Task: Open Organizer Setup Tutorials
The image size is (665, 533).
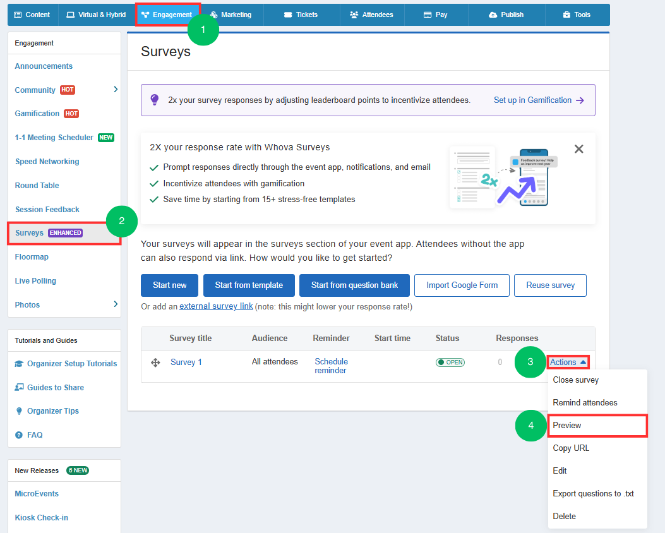Action: pos(72,364)
